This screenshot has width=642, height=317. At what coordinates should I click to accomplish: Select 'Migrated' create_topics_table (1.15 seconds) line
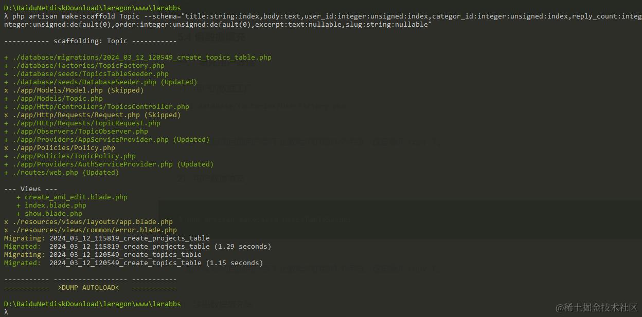click(x=134, y=263)
